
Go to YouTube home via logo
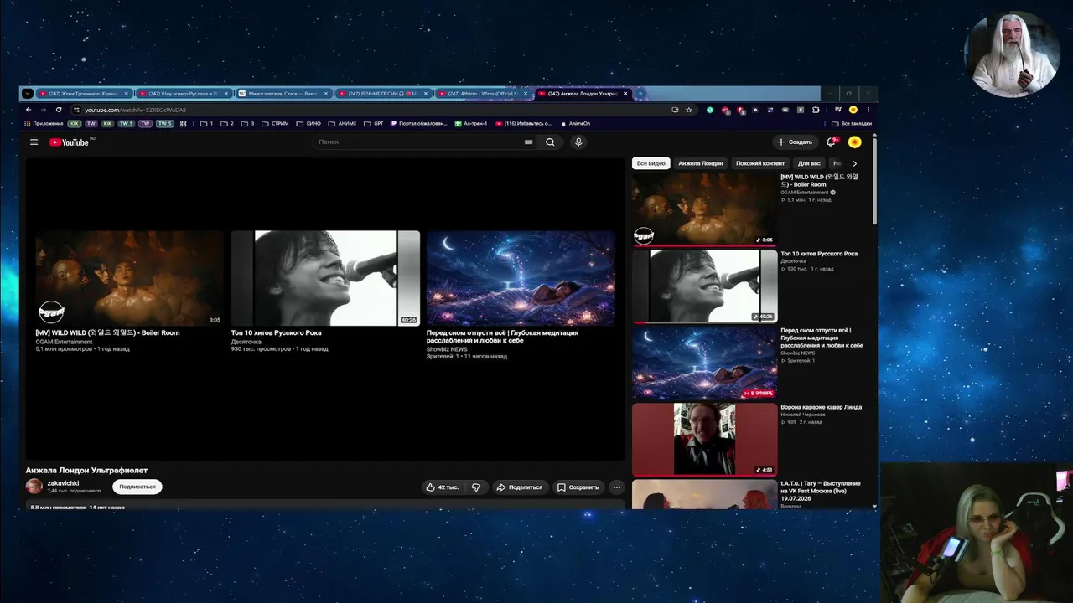69,142
